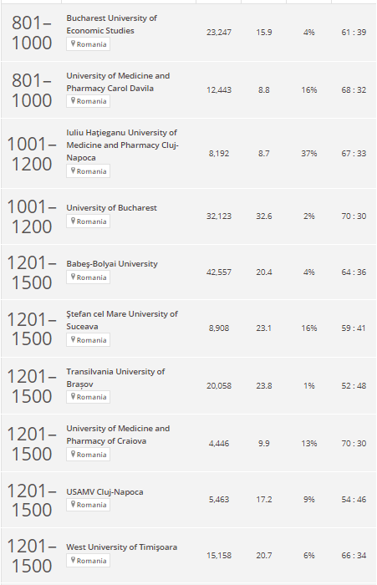
Task: Click location pin icon under Iuliu Hațieganu University
Action: click(74, 170)
